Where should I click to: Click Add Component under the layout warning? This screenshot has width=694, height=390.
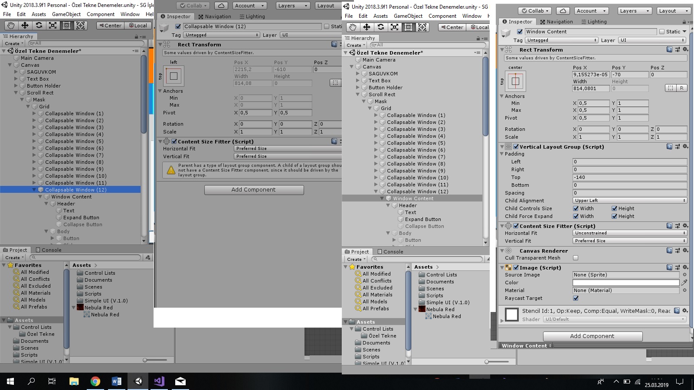254,190
